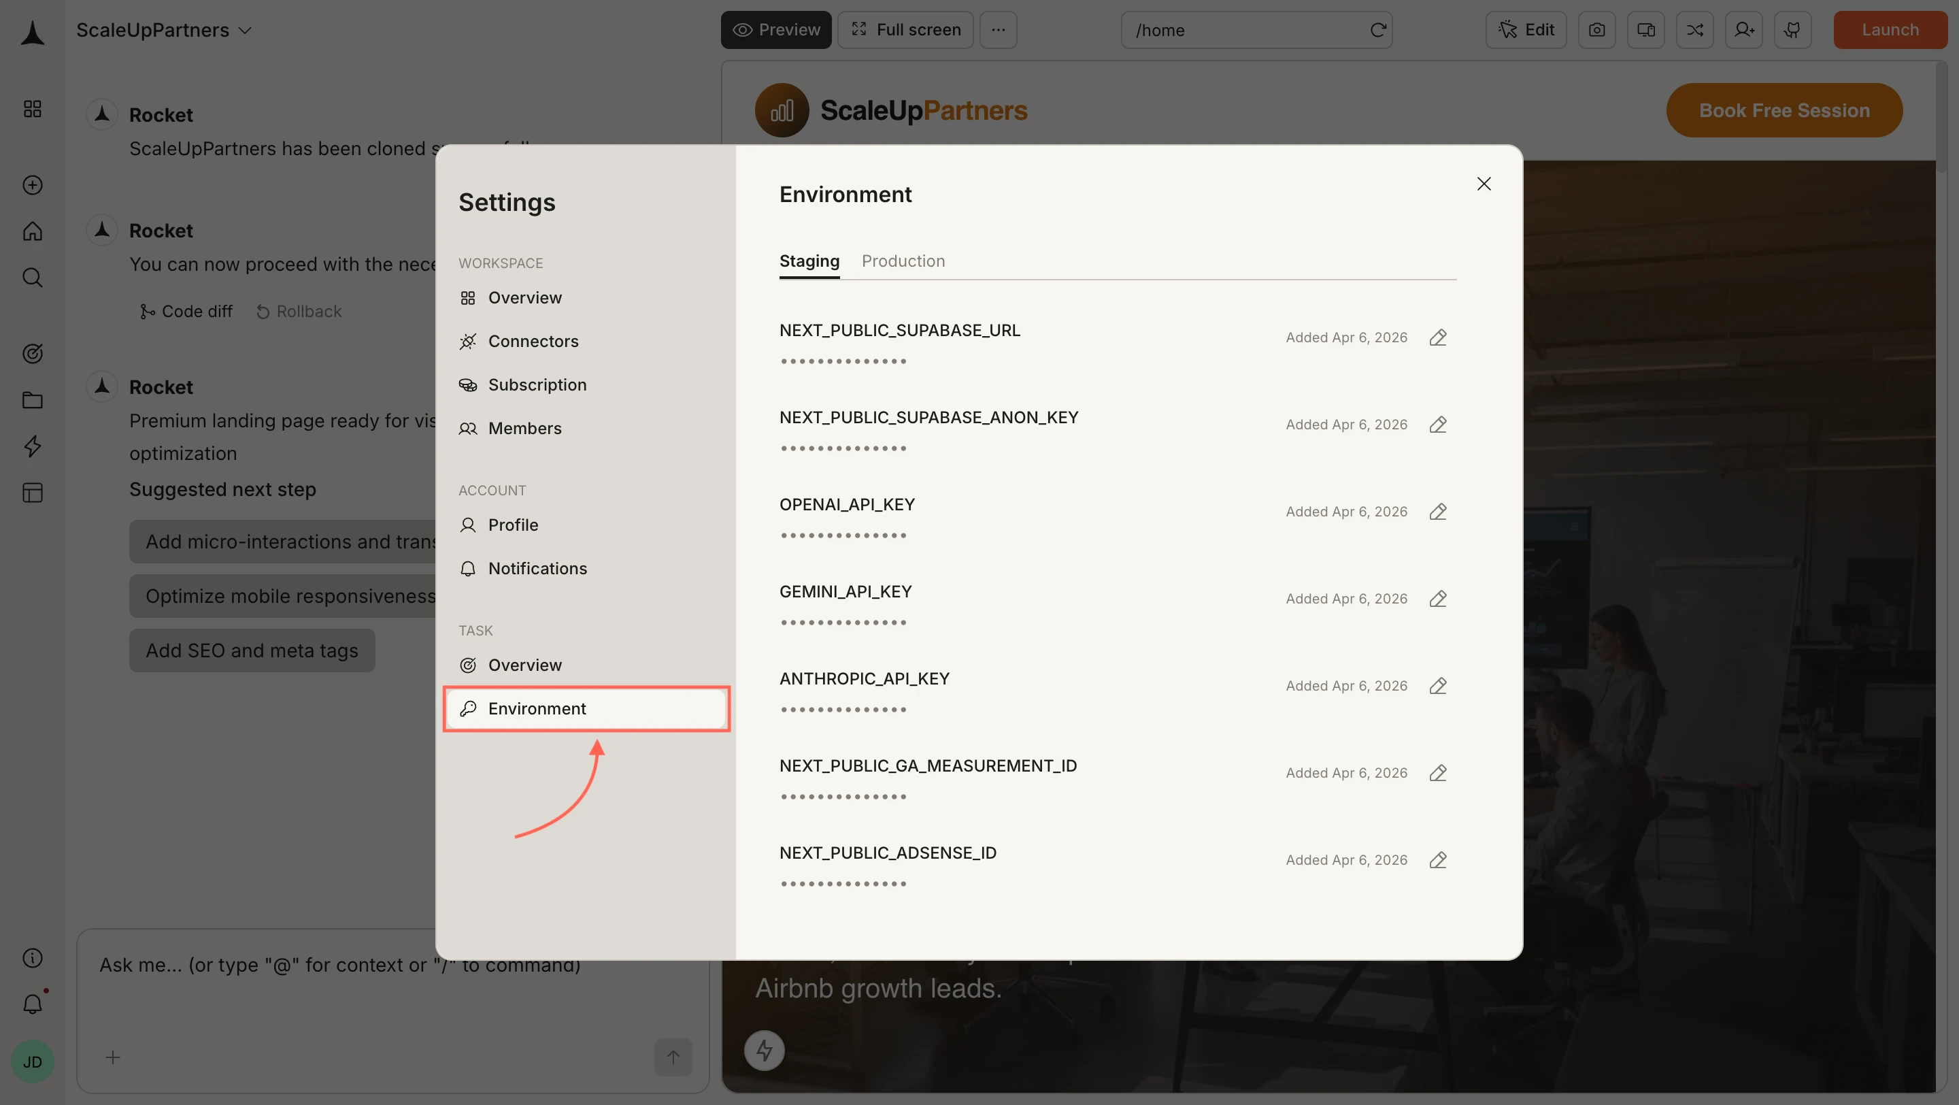The width and height of the screenshot is (1959, 1105).
Task: Click the Launch button
Action: tap(1890, 30)
